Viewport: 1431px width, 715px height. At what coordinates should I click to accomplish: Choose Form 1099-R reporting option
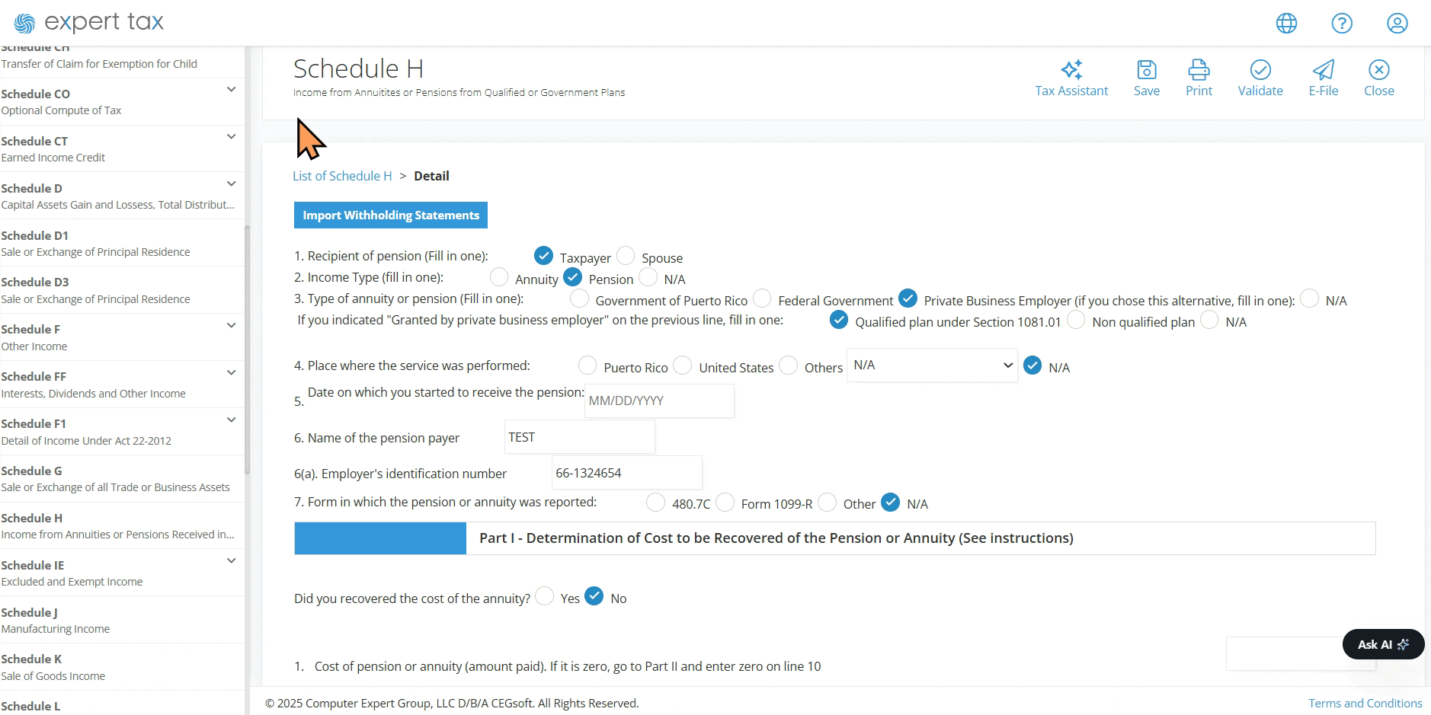725,502
